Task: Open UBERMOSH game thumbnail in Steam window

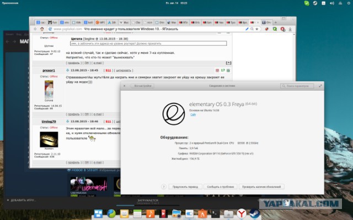Action: pyautogui.click(x=88, y=184)
